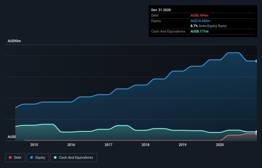This screenshot has height=168, width=262.
Task: Select the Equity endpoint marker on the chart
Action: coord(257,61)
